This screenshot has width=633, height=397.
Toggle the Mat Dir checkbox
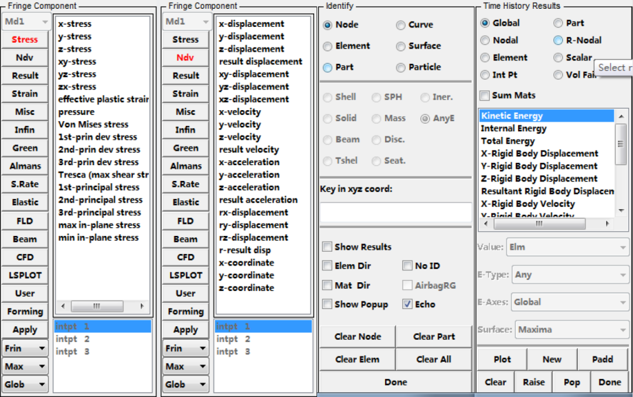click(327, 285)
